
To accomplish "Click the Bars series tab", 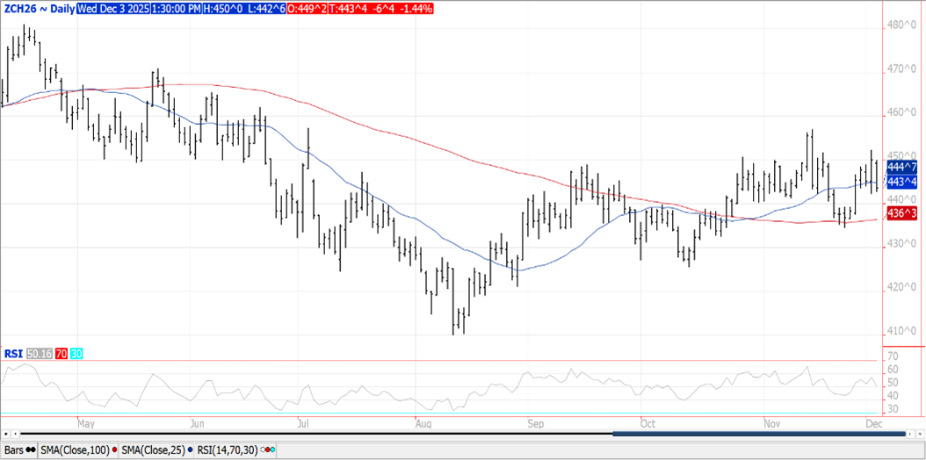I will pyautogui.click(x=14, y=450).
